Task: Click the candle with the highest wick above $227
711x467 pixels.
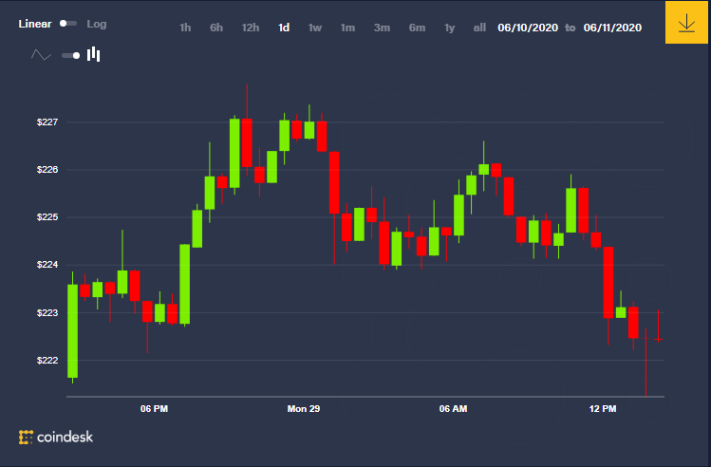Action: 247,142
